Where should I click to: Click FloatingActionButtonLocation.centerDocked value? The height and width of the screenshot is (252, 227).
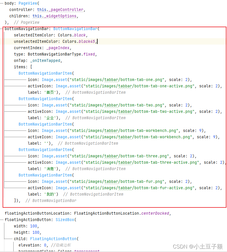click(x=122, y=214)
